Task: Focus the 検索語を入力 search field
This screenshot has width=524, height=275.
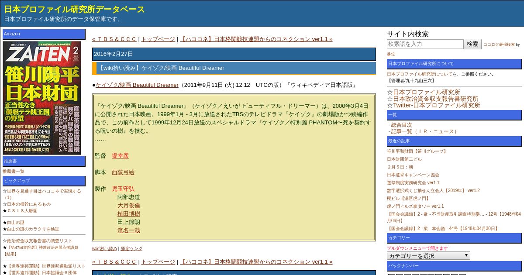Action: (x=425, y=44)
